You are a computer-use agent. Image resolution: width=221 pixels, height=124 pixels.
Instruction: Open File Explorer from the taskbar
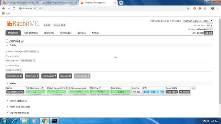(25, 121)
